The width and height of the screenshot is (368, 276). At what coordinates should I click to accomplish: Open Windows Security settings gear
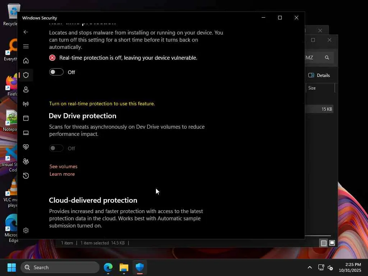26,230
